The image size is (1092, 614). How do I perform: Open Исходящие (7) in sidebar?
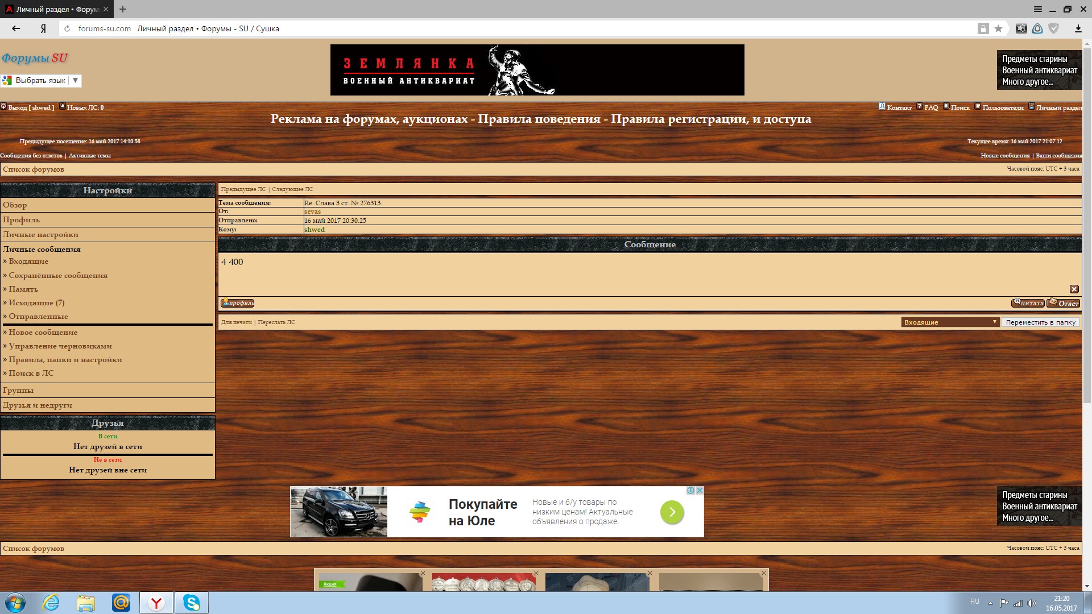point(36,303)
